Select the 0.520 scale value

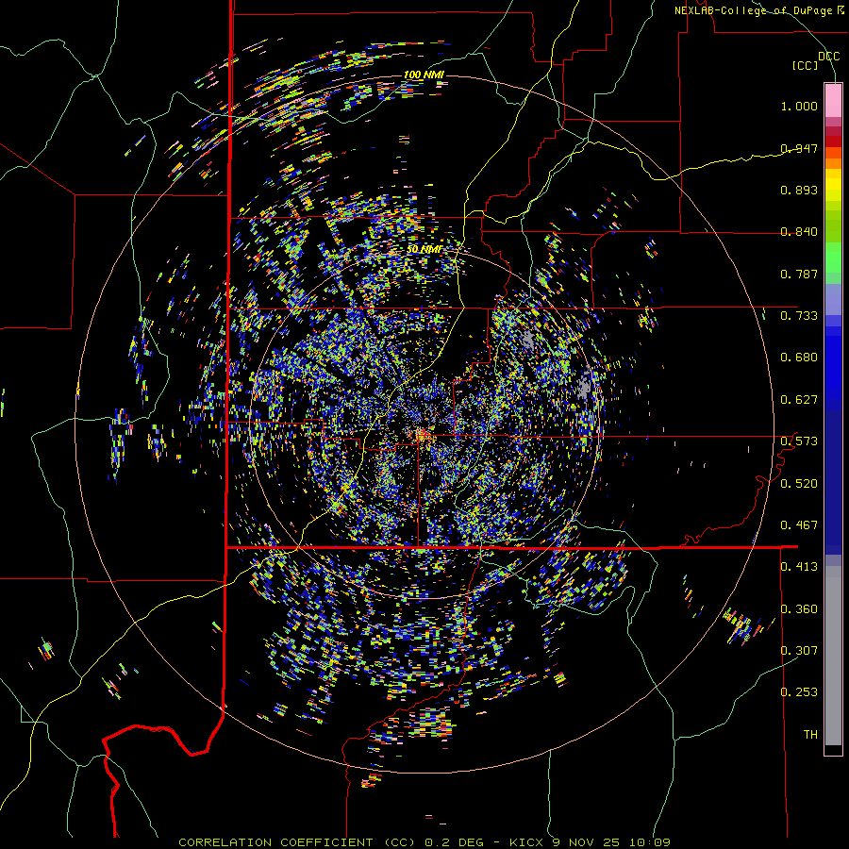click(799, 484)
